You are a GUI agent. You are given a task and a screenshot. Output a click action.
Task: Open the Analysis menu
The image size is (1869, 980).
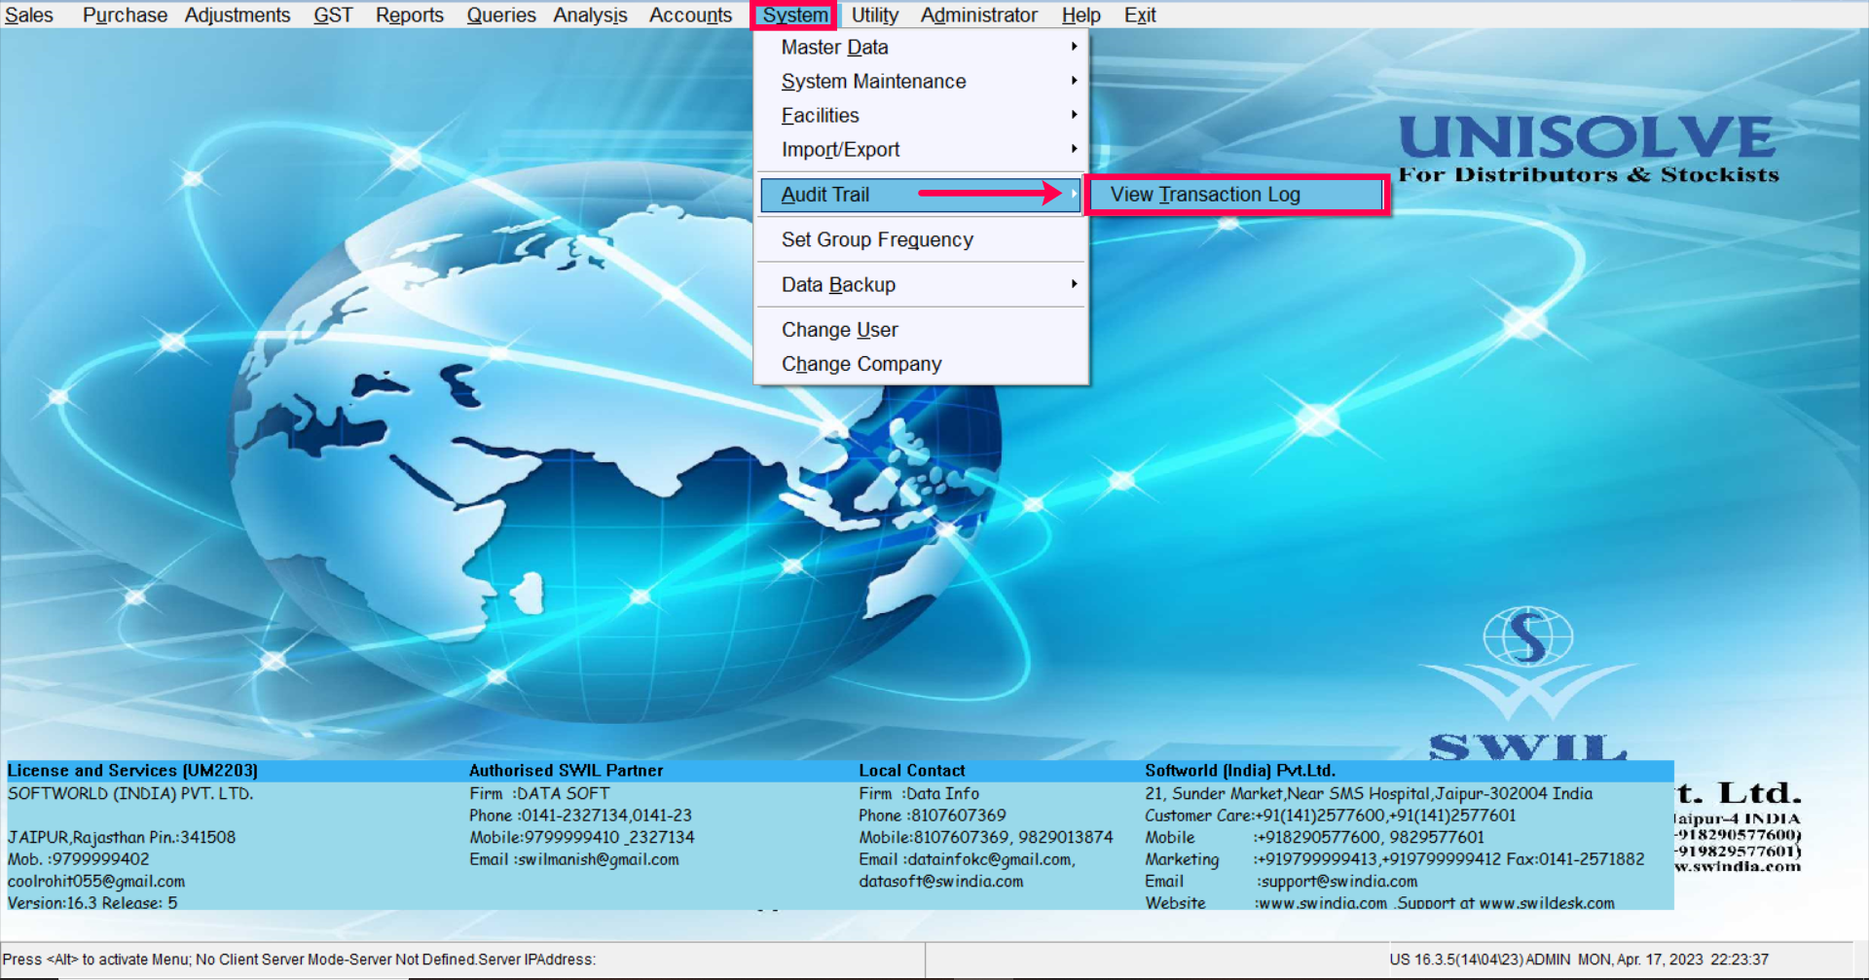click(590, 15)
